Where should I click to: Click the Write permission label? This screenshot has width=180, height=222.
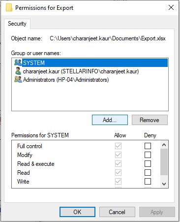[x=23, y=182]
